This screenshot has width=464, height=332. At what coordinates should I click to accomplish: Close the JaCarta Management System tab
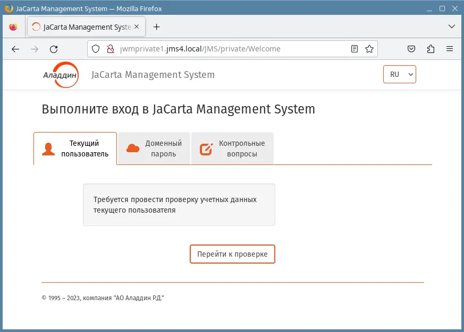(137, 27)
